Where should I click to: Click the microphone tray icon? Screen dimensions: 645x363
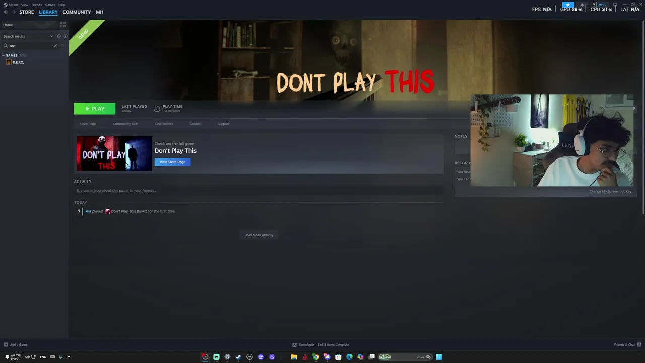(x=60, y=357)
